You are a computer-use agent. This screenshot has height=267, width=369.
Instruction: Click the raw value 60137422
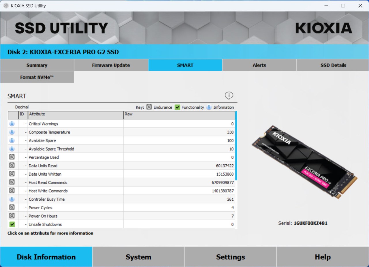tap(225, 166)
